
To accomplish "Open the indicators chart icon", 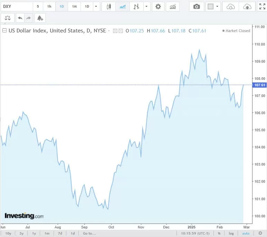I will pos(173,7).
